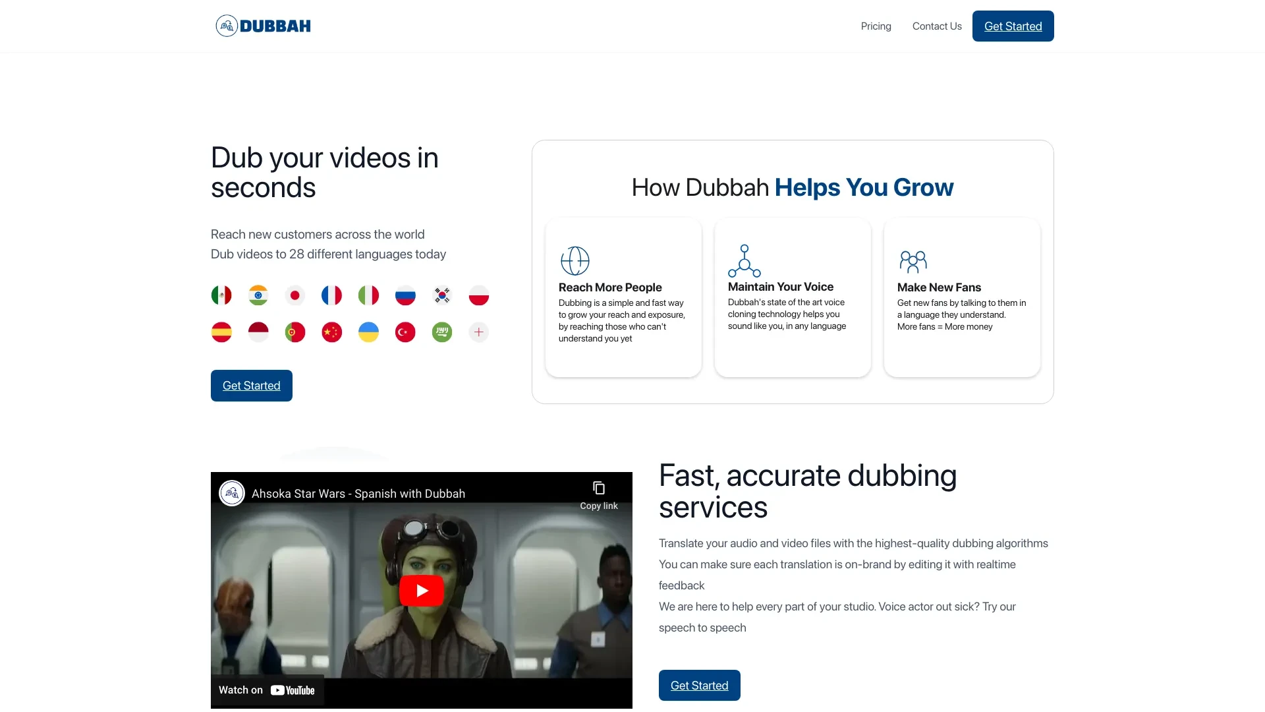Image resolution: width=1265 pixels, height=712 pixels.
Task: Click the Japanese flag language icon
Action: [x=295, y=295]
